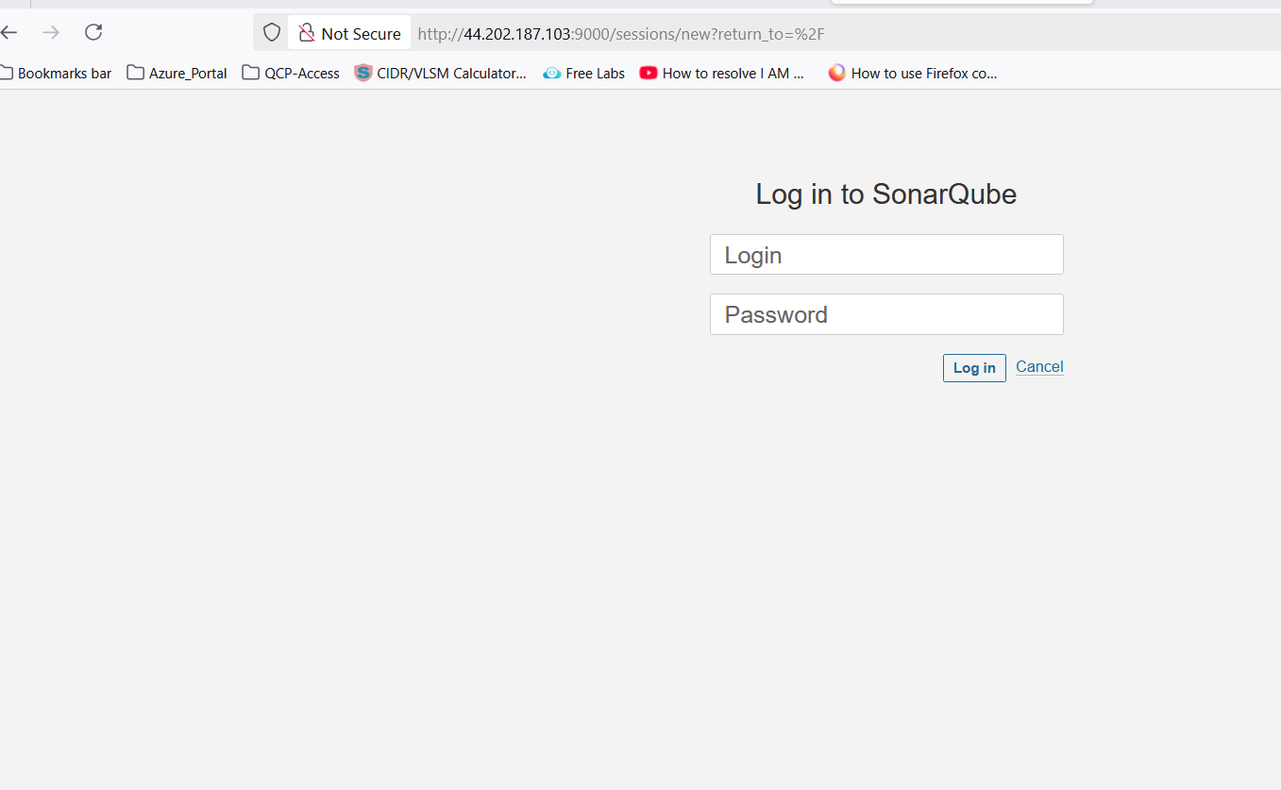This screenshot has height=790, width=1281.
Task: Reload the page with the refresh icon
Action: point(93,33)
